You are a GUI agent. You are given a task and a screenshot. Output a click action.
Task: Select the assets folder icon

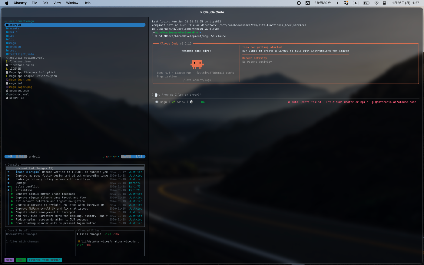(x=7, y=28)
